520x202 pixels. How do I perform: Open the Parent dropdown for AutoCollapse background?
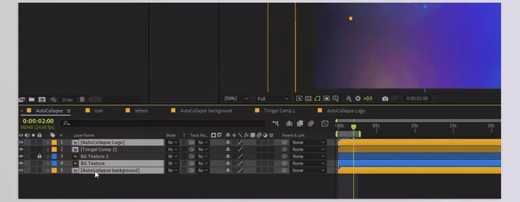(x=308, y=171)
